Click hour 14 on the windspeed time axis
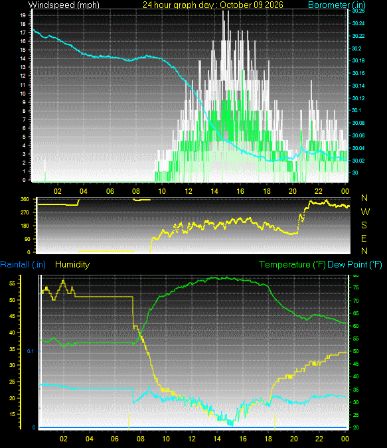The height and width of the screenshot is (448, 387). click(x=214, y=191)
